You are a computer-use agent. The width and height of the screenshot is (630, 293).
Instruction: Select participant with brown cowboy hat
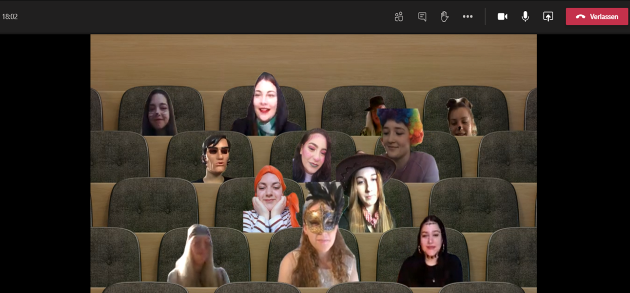[x=366, y=193]
